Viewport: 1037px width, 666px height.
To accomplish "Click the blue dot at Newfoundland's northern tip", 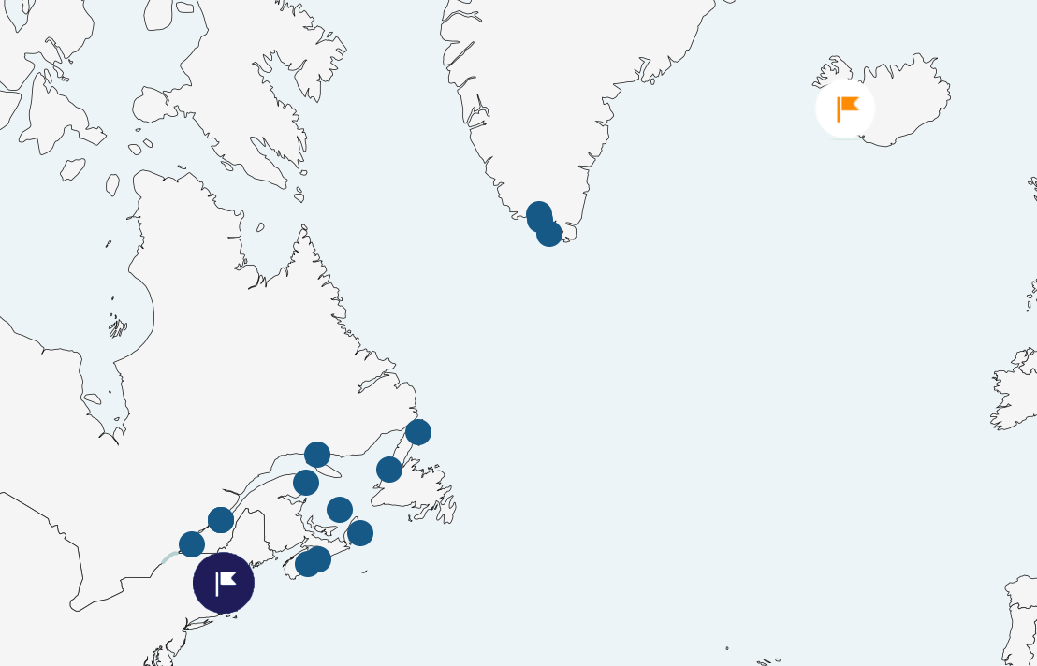I will coord(418,432).
